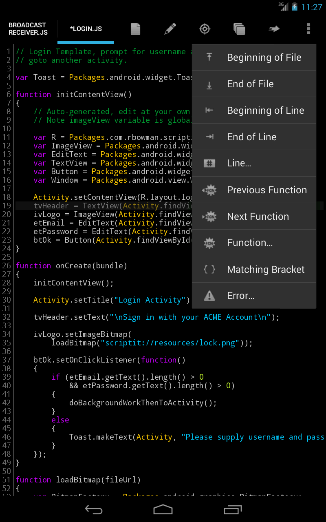
Task: Open the Error... navigation option
Action: (x=253, y=295)
